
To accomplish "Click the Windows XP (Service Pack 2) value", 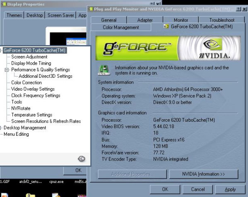I will pos(182,96).
